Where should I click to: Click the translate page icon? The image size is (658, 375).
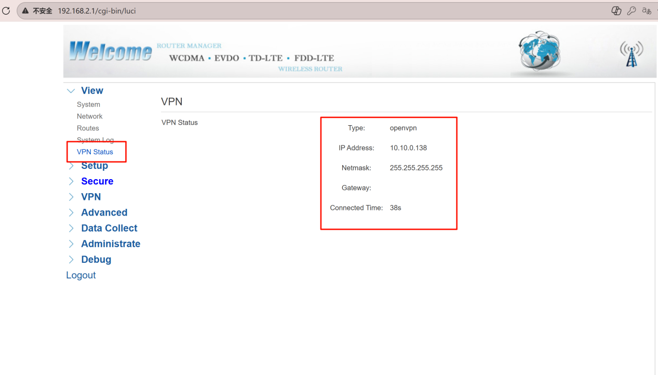point(647,11)
